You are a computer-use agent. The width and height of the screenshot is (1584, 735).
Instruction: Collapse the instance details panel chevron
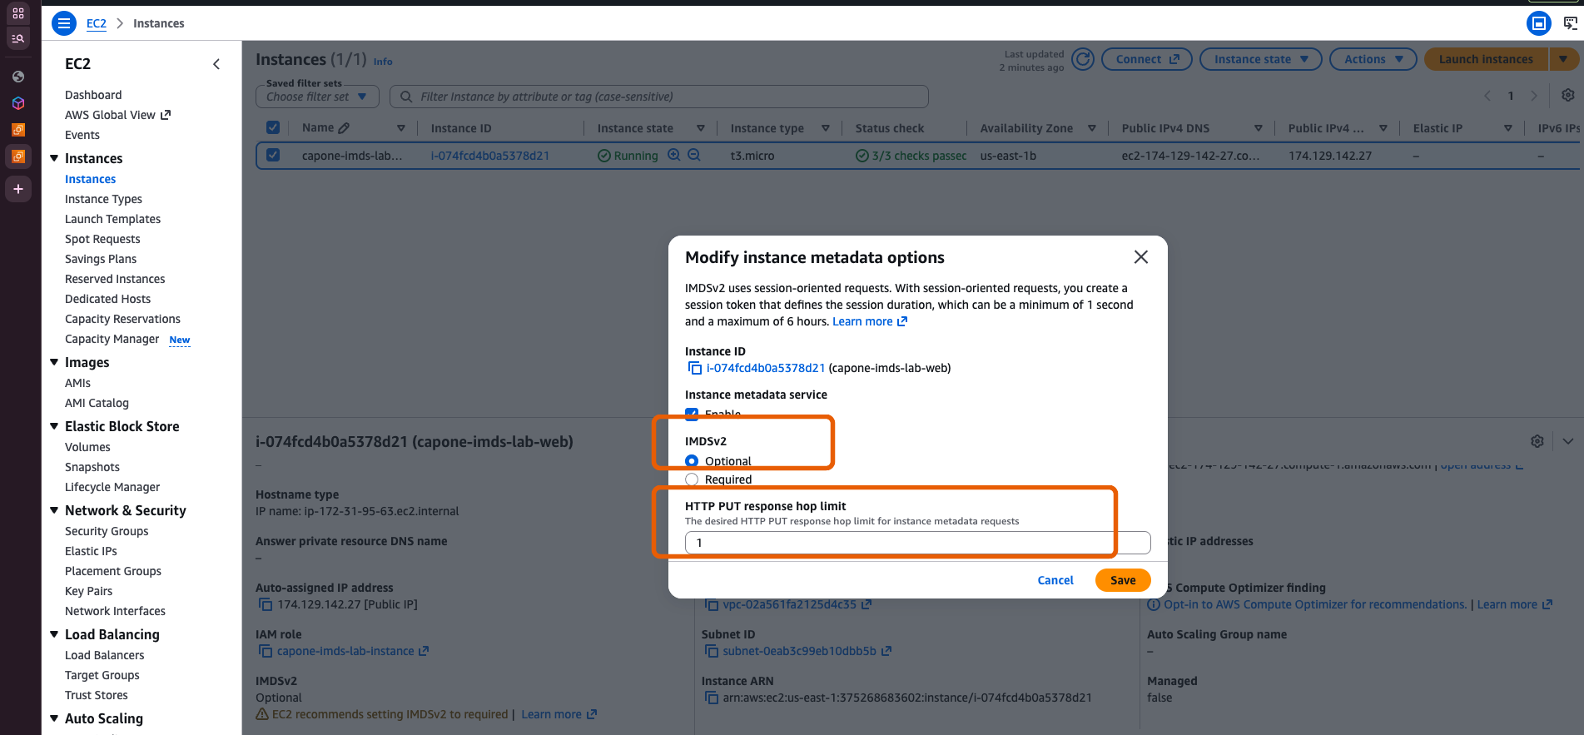[1568, 441]
